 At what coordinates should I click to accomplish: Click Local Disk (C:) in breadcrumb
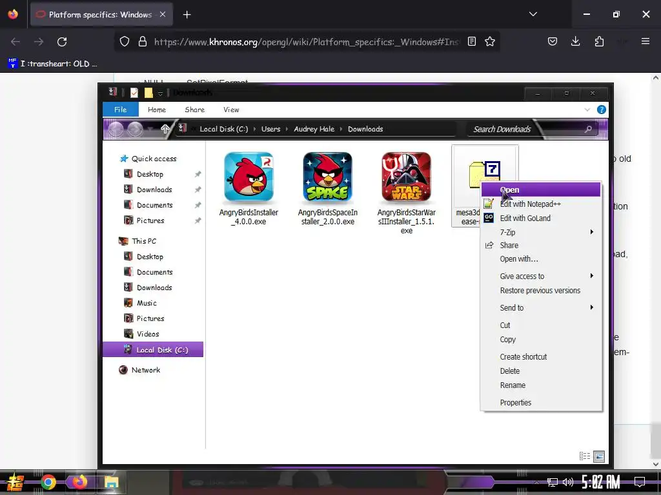click(x=224, y=129)
